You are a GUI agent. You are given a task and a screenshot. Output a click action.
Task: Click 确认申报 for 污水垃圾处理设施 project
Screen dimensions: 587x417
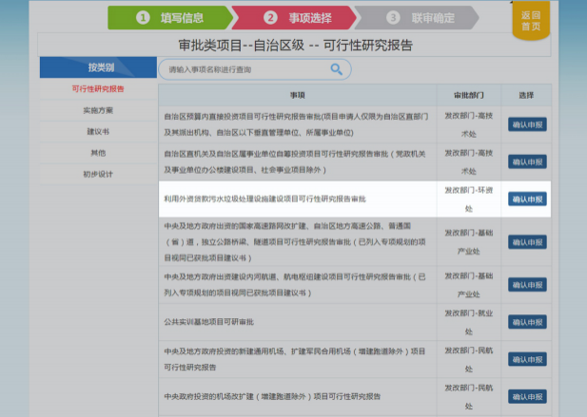527,199
